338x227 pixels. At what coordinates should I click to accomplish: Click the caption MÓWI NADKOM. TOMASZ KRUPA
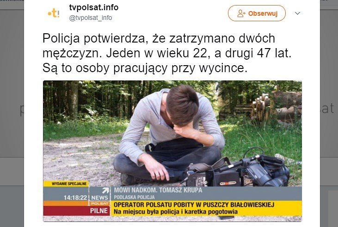click(x=158, y=190)
